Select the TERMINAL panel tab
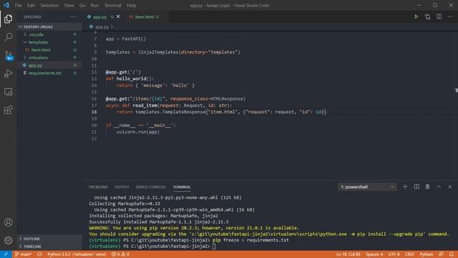Image resolution: width=458 pixels, height=258 pixels. pos(182,187)
